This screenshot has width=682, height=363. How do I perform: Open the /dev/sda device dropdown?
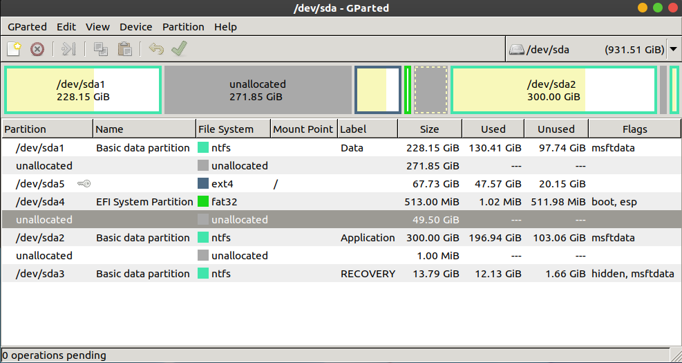coord(674,50)
